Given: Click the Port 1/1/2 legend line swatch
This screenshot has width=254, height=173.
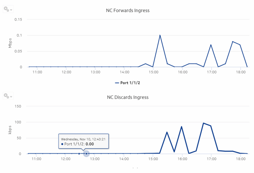Looking at the screenshot, I should tap(117, 83).
